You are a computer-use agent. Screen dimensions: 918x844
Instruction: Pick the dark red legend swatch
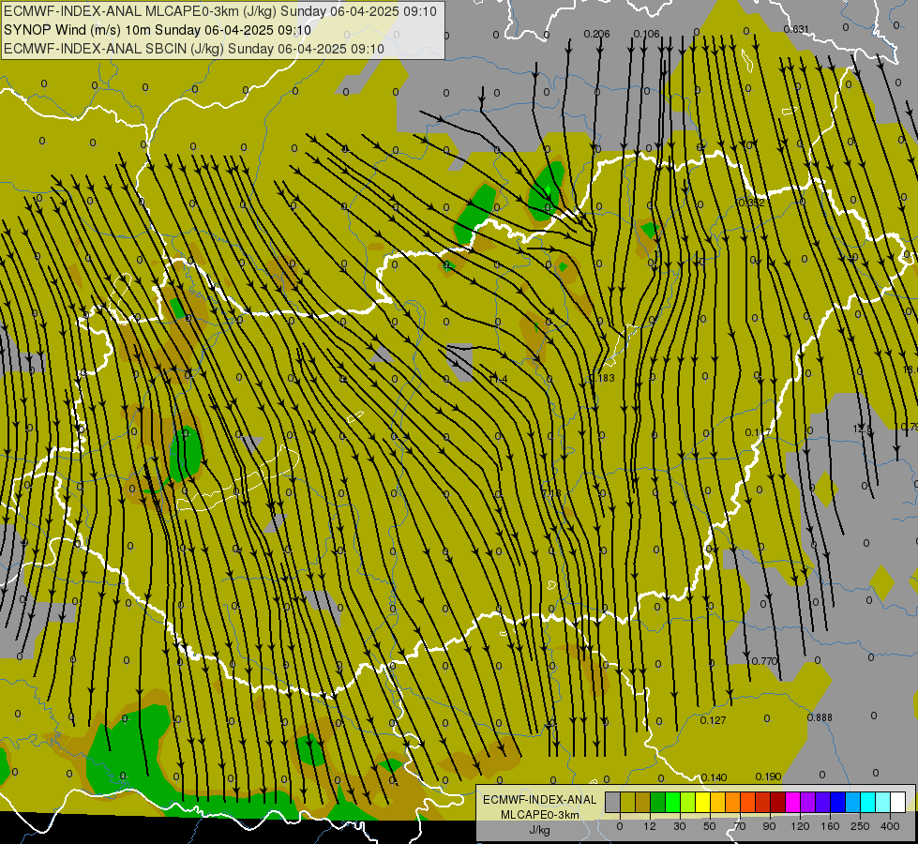[778, 803]
